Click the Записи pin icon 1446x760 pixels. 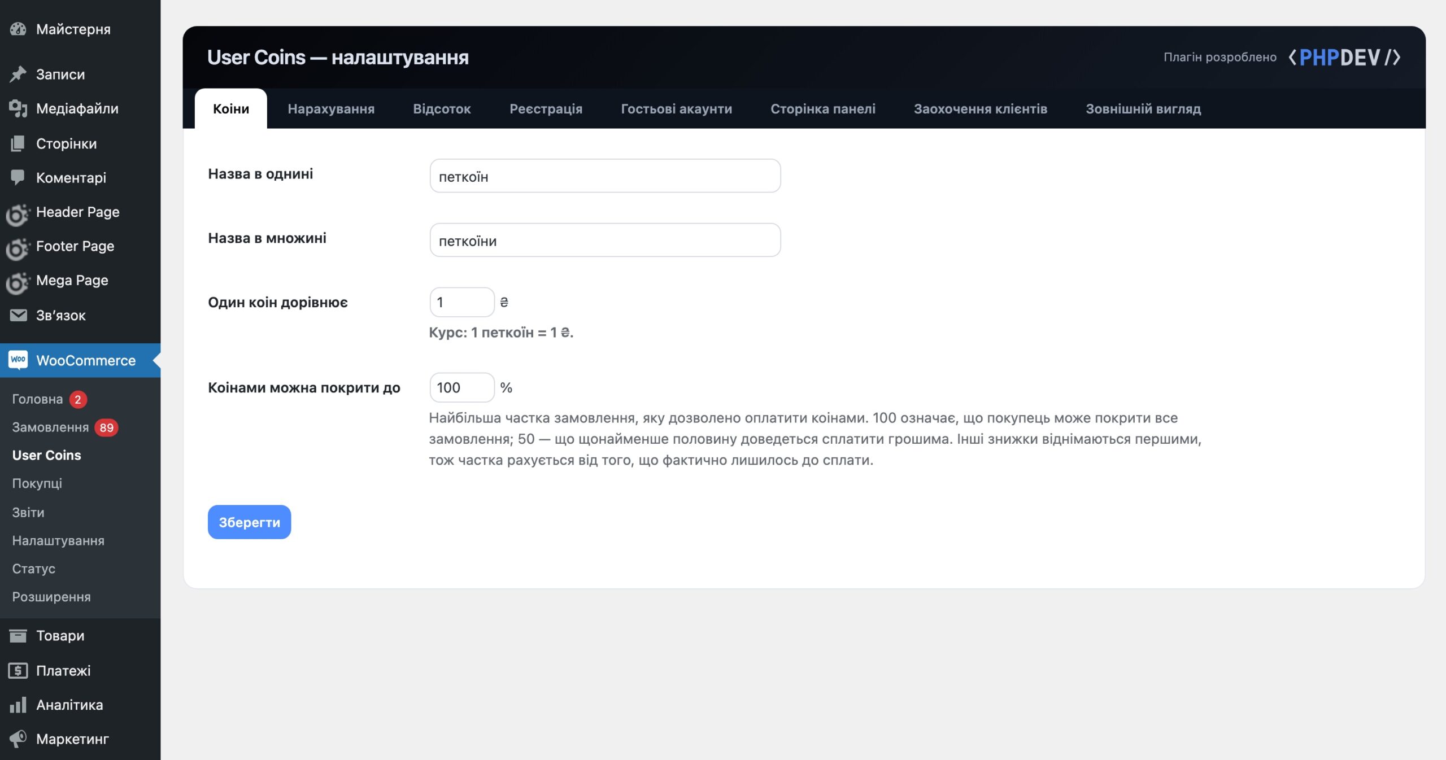tap(18, 74)
